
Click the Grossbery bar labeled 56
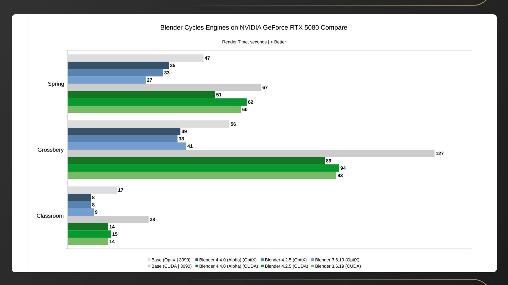pyautogui.click(x=148, y=124)
